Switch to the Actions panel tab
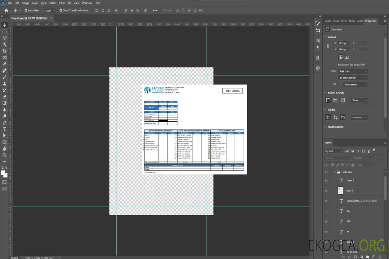Image resolution: width=389 pixels, height=259 pixels. [x=360, y=21]
